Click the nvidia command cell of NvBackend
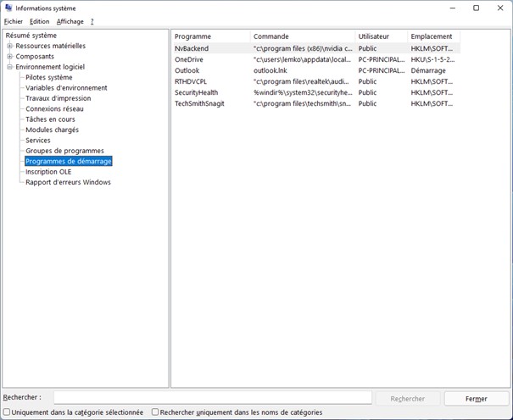This screenshot has width=513, height=420. coord(303,48)
